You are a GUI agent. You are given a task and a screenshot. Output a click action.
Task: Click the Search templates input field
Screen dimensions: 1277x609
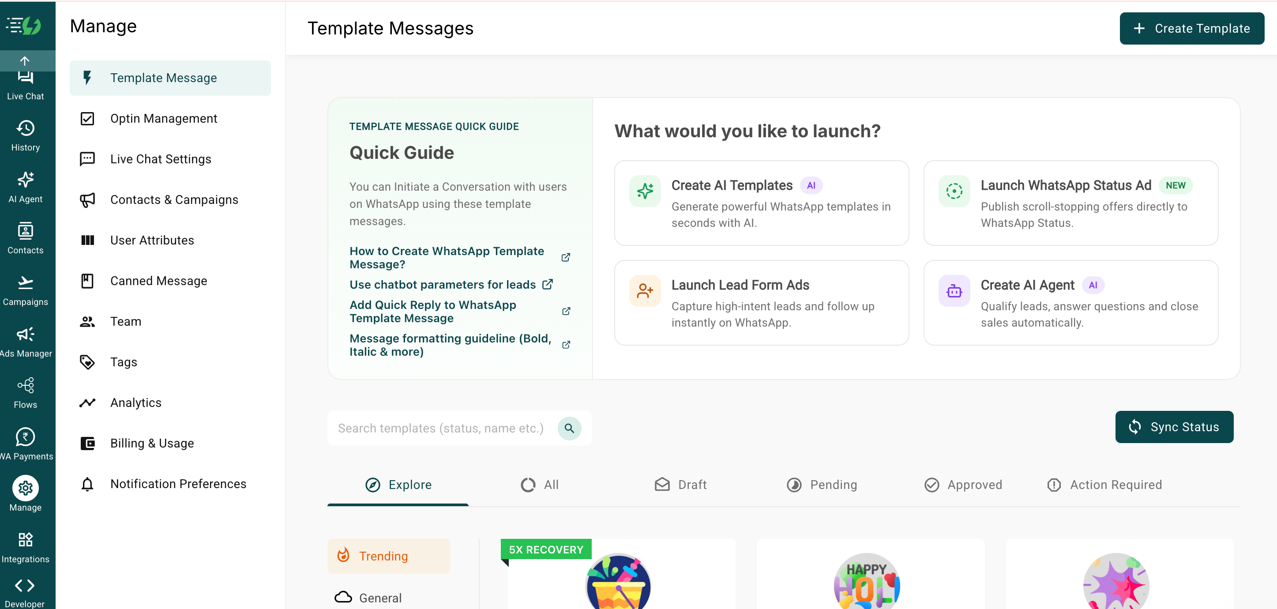pos(441,428)
